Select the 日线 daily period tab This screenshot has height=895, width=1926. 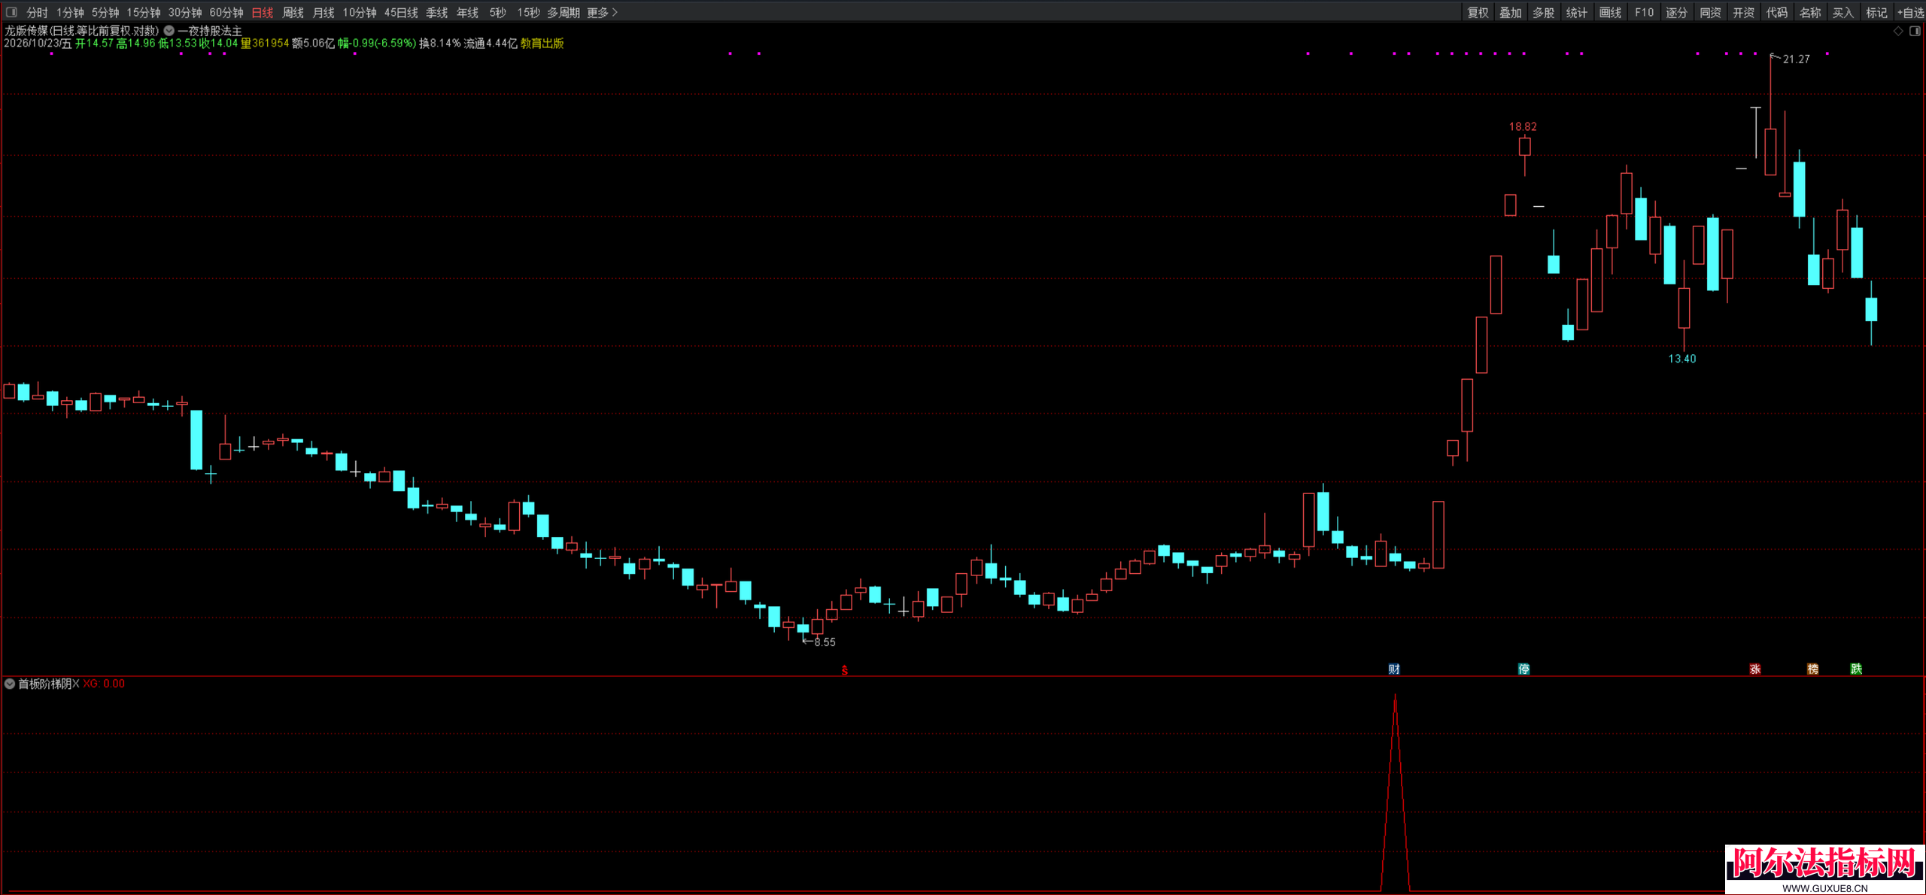[263, 12]
